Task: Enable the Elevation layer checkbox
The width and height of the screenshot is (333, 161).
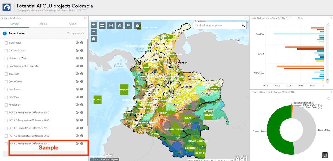Action: 6,74
